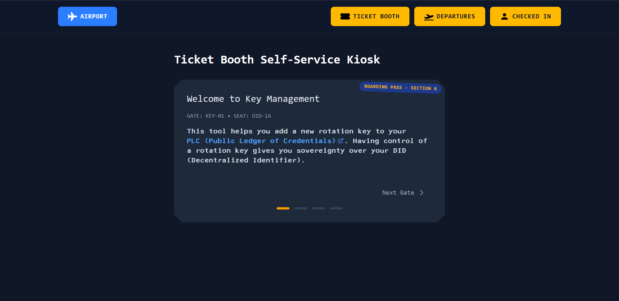This screenshot has width=619, height=301.
Task: Jump to the second step indicator dash
Action: pos(301,208)
